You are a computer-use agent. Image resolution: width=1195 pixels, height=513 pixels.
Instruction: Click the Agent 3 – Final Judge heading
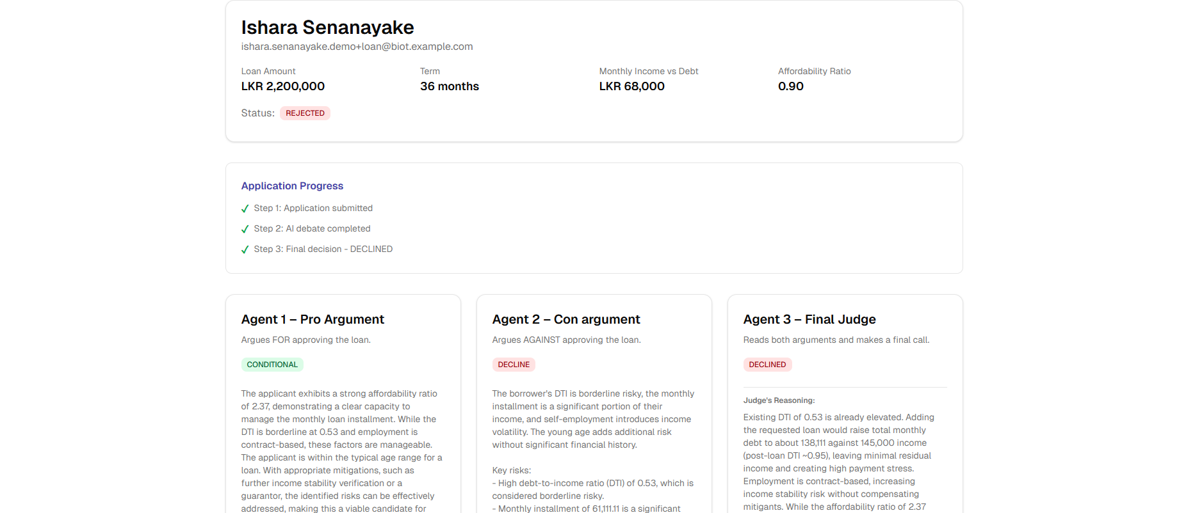click(x=809, y=319)
